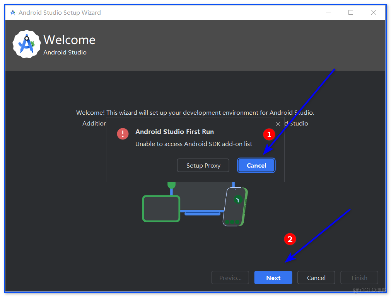The width and height of the screenshot is (391, 297).
Task: Click the red error exclamation icon in the dialog
Action: point(123,134)
